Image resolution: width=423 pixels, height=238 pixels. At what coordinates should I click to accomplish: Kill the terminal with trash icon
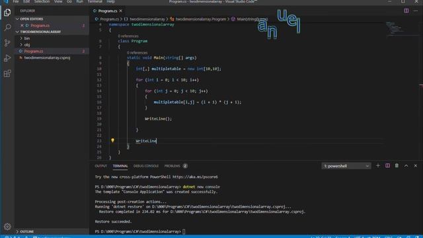[x=397, y=166]
